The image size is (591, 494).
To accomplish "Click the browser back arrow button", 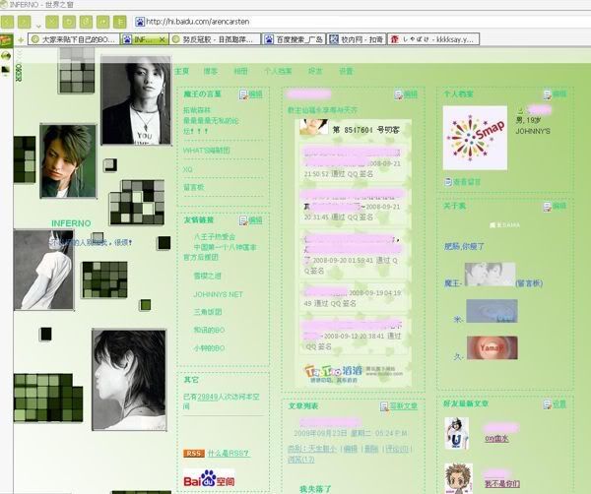I will click(x=12, y=21).
